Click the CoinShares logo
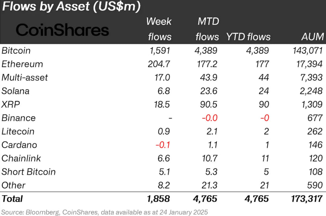 (62, 30)
